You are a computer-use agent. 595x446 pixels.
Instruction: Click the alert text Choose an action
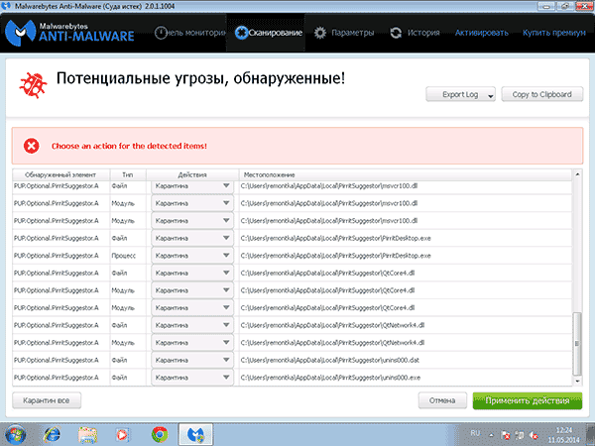[129, 146]
